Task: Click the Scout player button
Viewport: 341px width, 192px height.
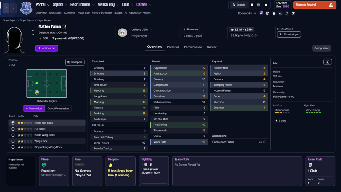Action: 289,35
